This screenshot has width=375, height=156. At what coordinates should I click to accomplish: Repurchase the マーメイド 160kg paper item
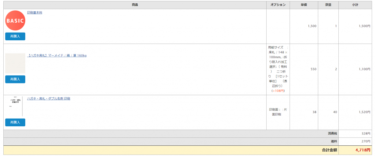[x=15, y=79]
